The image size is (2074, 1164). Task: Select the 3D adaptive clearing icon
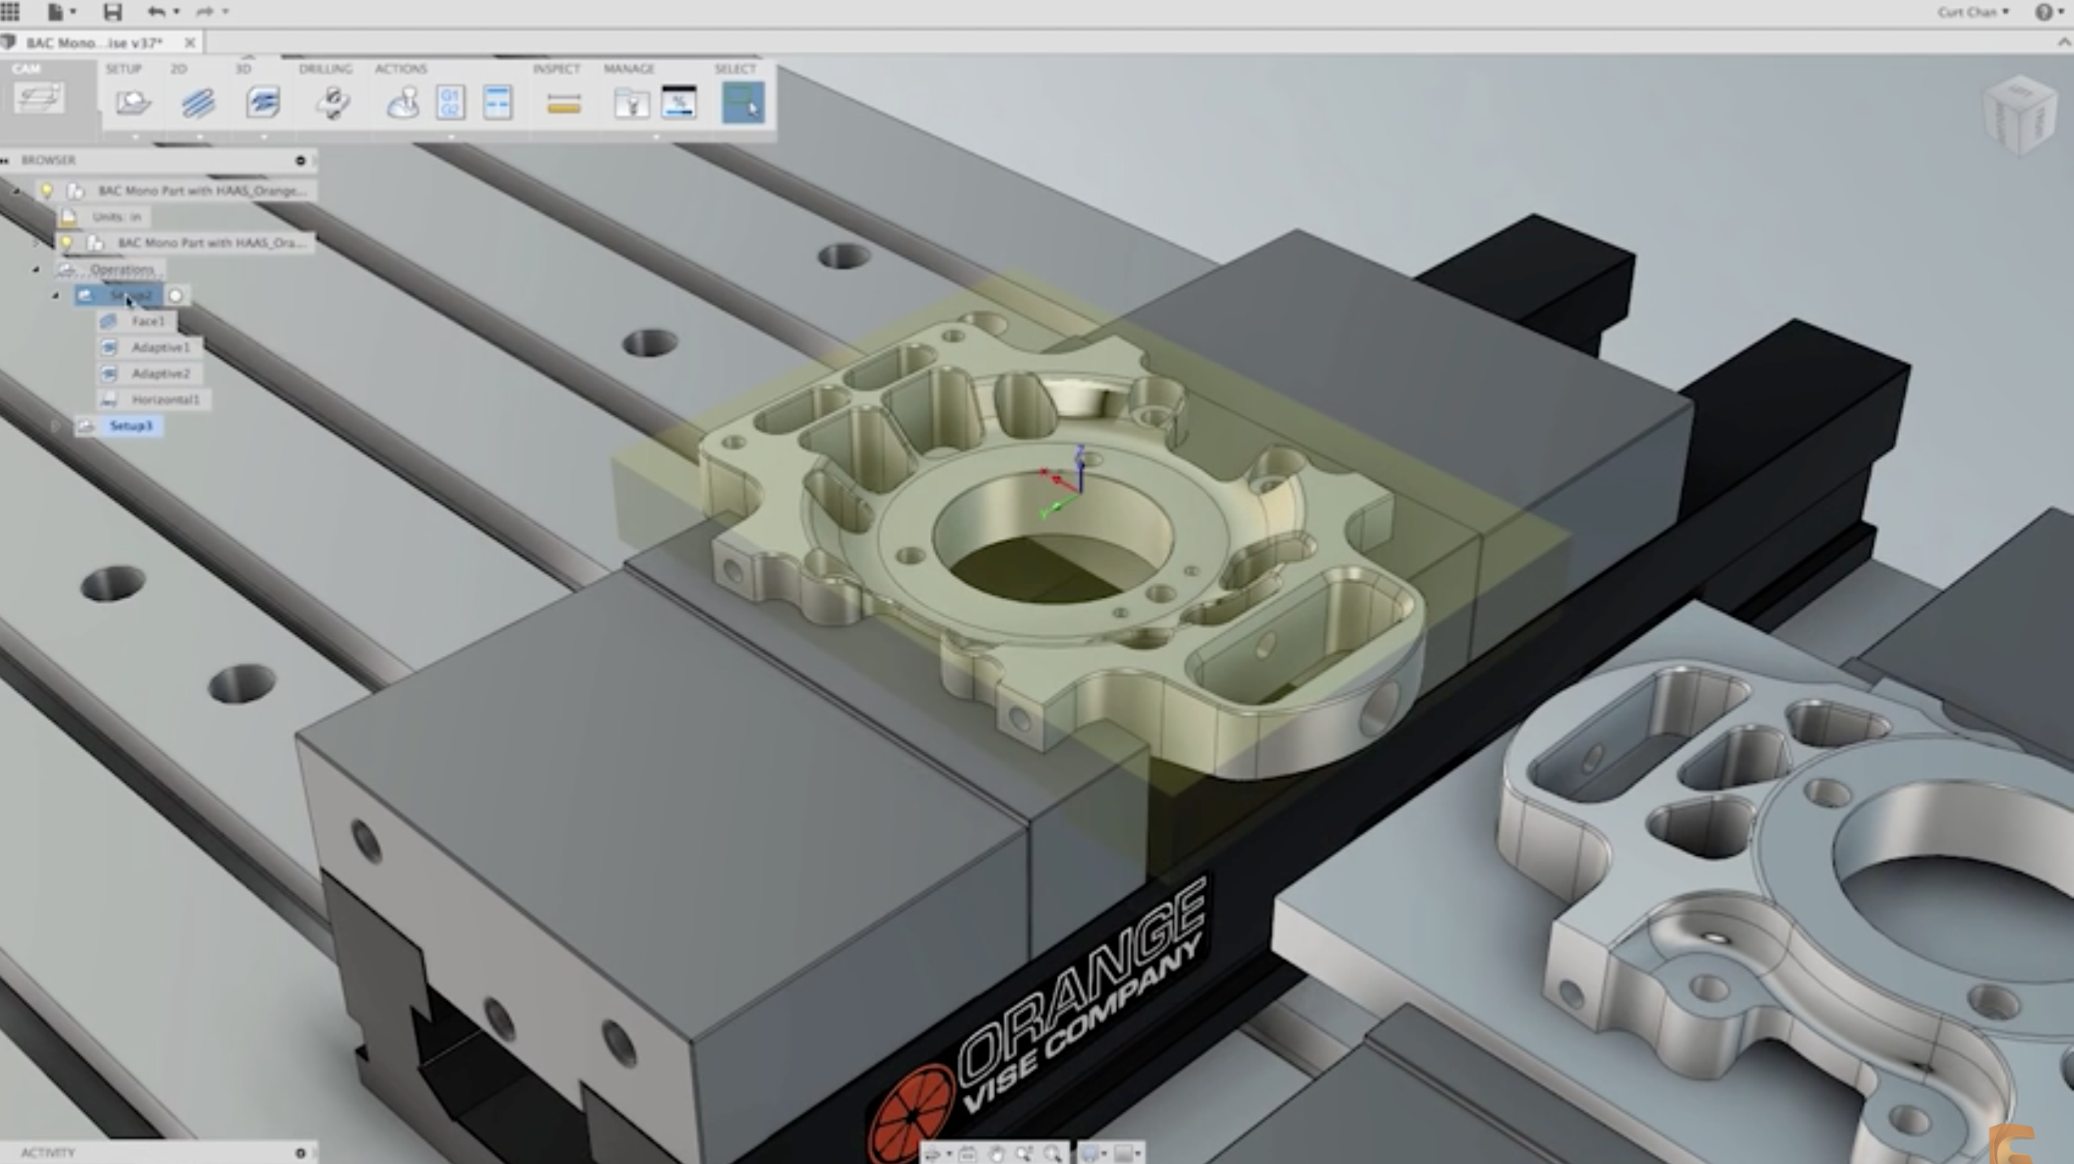click(x=263, y=102)
